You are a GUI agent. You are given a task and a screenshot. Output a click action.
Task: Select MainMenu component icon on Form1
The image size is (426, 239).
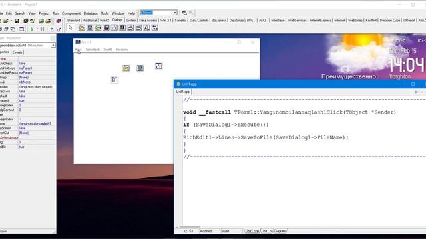tap(114, 80)
